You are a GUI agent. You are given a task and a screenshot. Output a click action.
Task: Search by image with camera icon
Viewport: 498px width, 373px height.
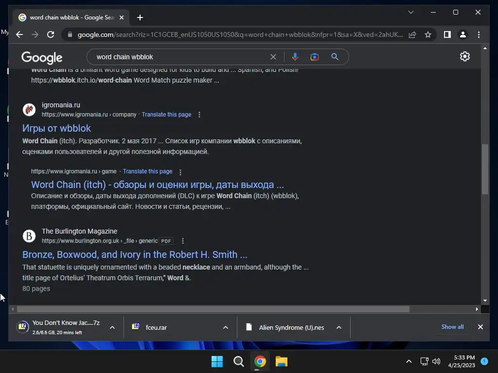[x=315, y=57]
